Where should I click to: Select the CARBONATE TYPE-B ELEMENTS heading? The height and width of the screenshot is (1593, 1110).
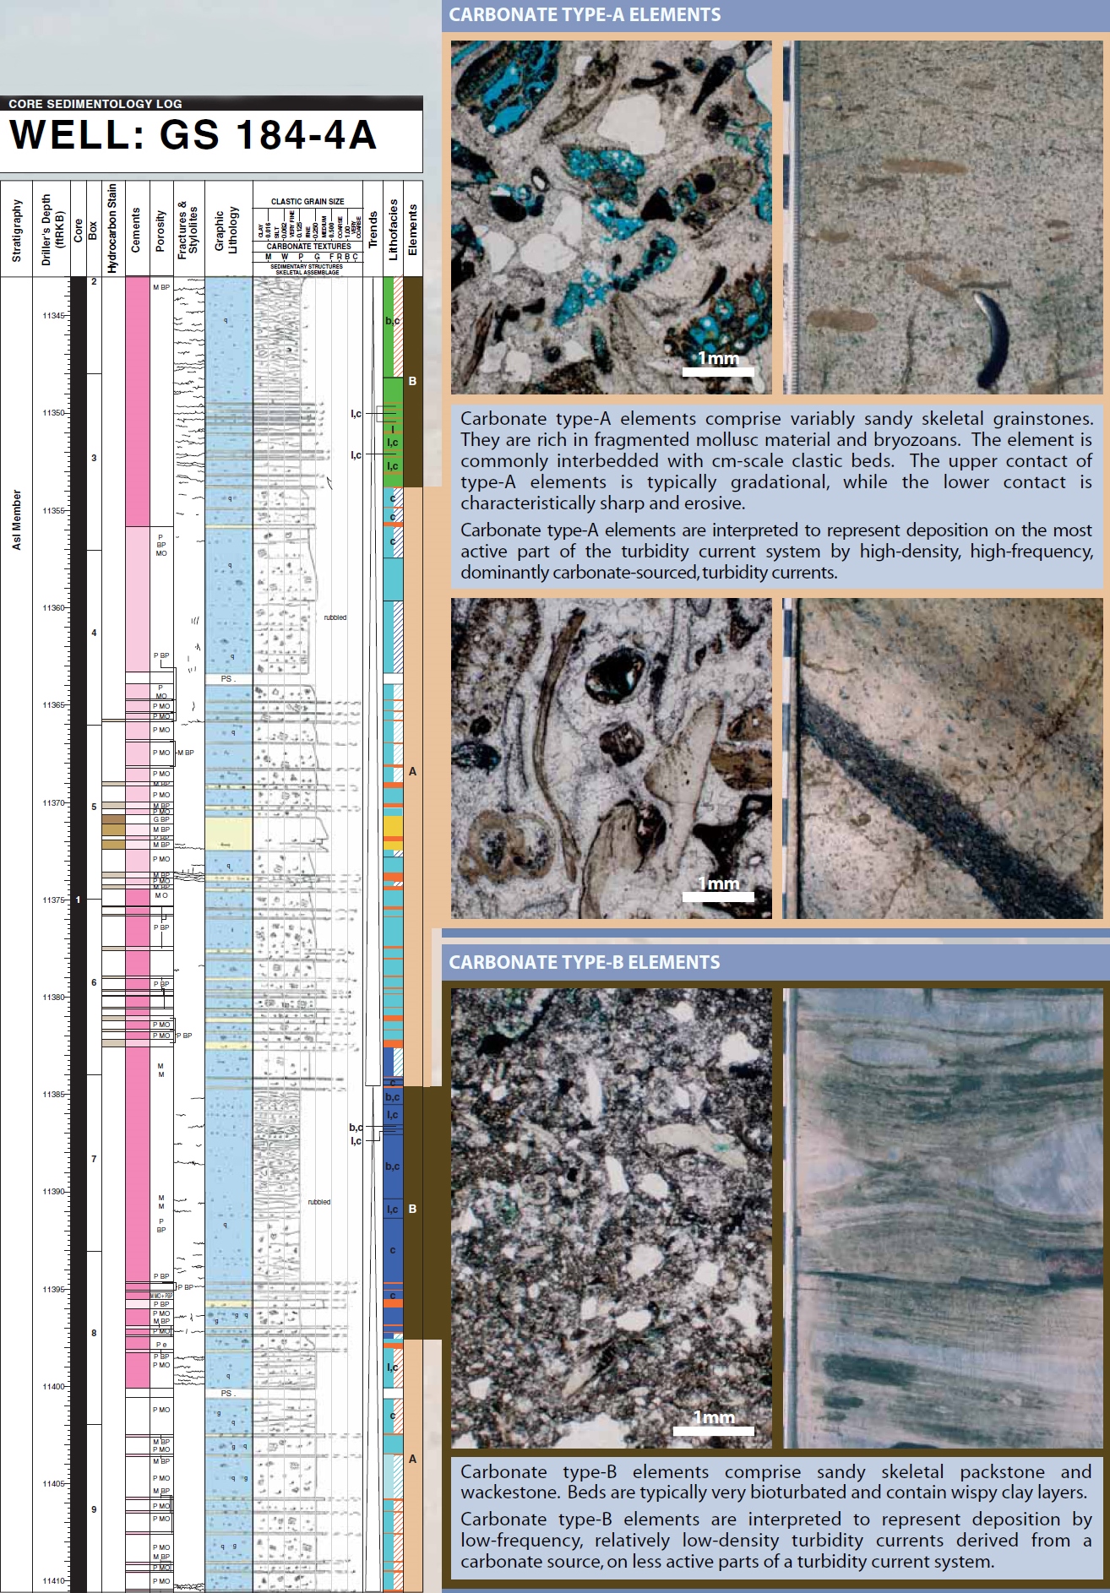tap(585, 962)
